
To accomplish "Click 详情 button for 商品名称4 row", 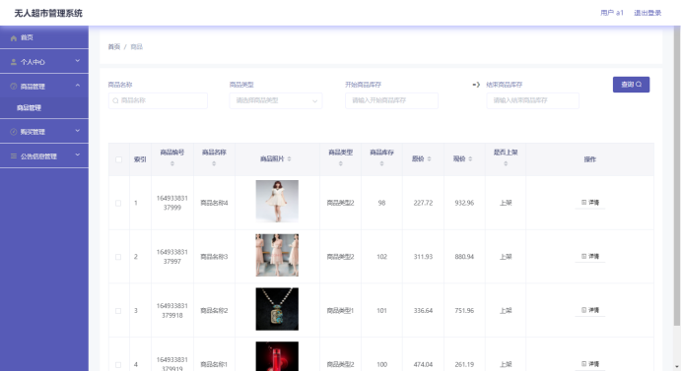I will coord(590,203).
